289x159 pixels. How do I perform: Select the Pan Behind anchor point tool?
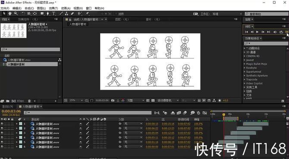click(x=35, y=14)
